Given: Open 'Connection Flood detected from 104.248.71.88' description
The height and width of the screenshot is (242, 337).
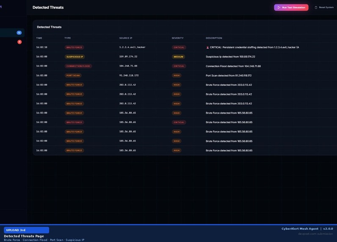Looking at the screenshot, I should (233, 66).
